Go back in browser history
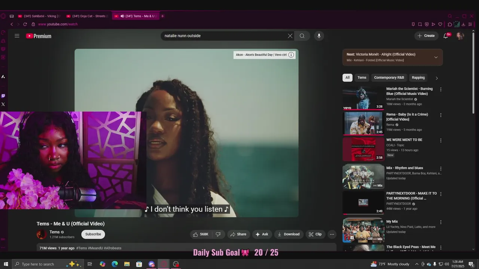Screen dimensions: 479x269 [x=12, y=24]
